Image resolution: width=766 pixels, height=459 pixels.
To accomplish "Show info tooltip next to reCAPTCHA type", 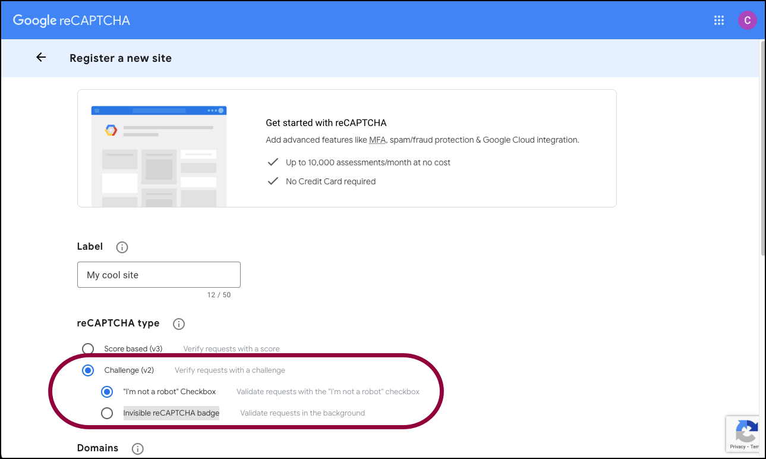I will point(179,324).
